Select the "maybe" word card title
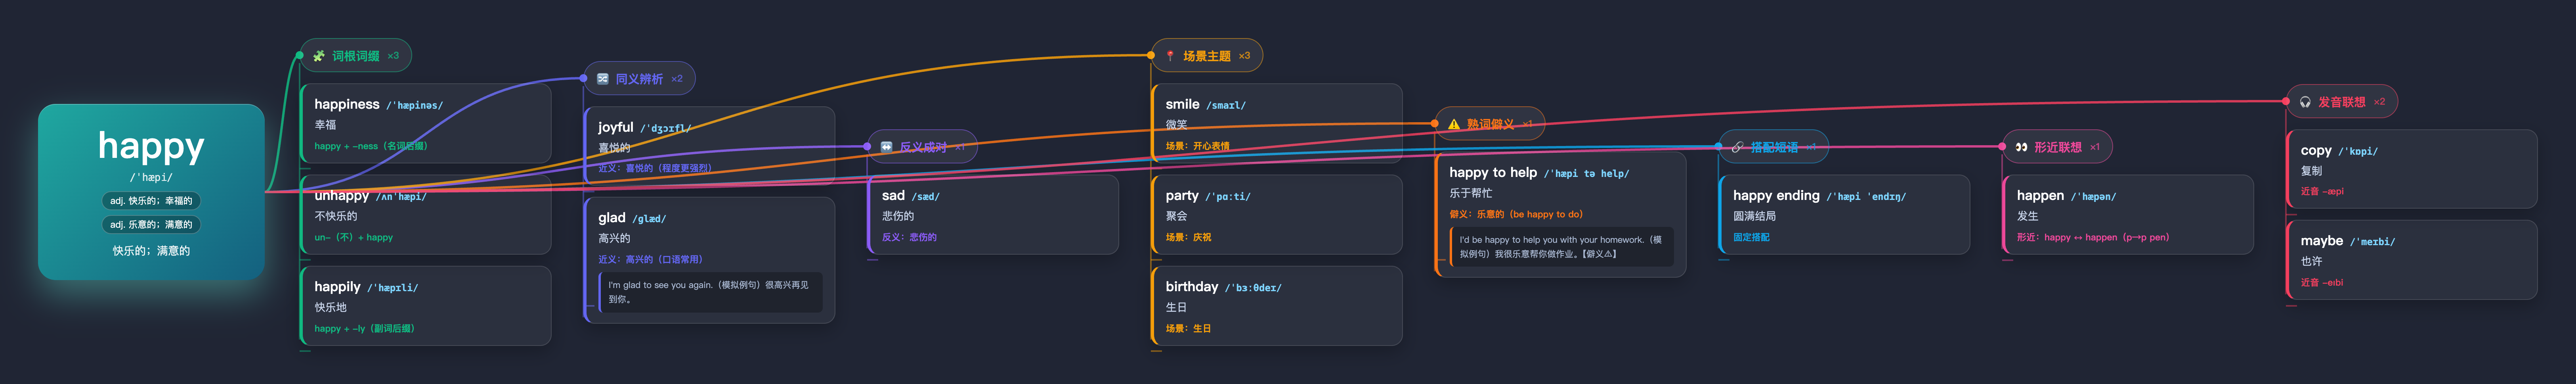 tap(2322, 241)
